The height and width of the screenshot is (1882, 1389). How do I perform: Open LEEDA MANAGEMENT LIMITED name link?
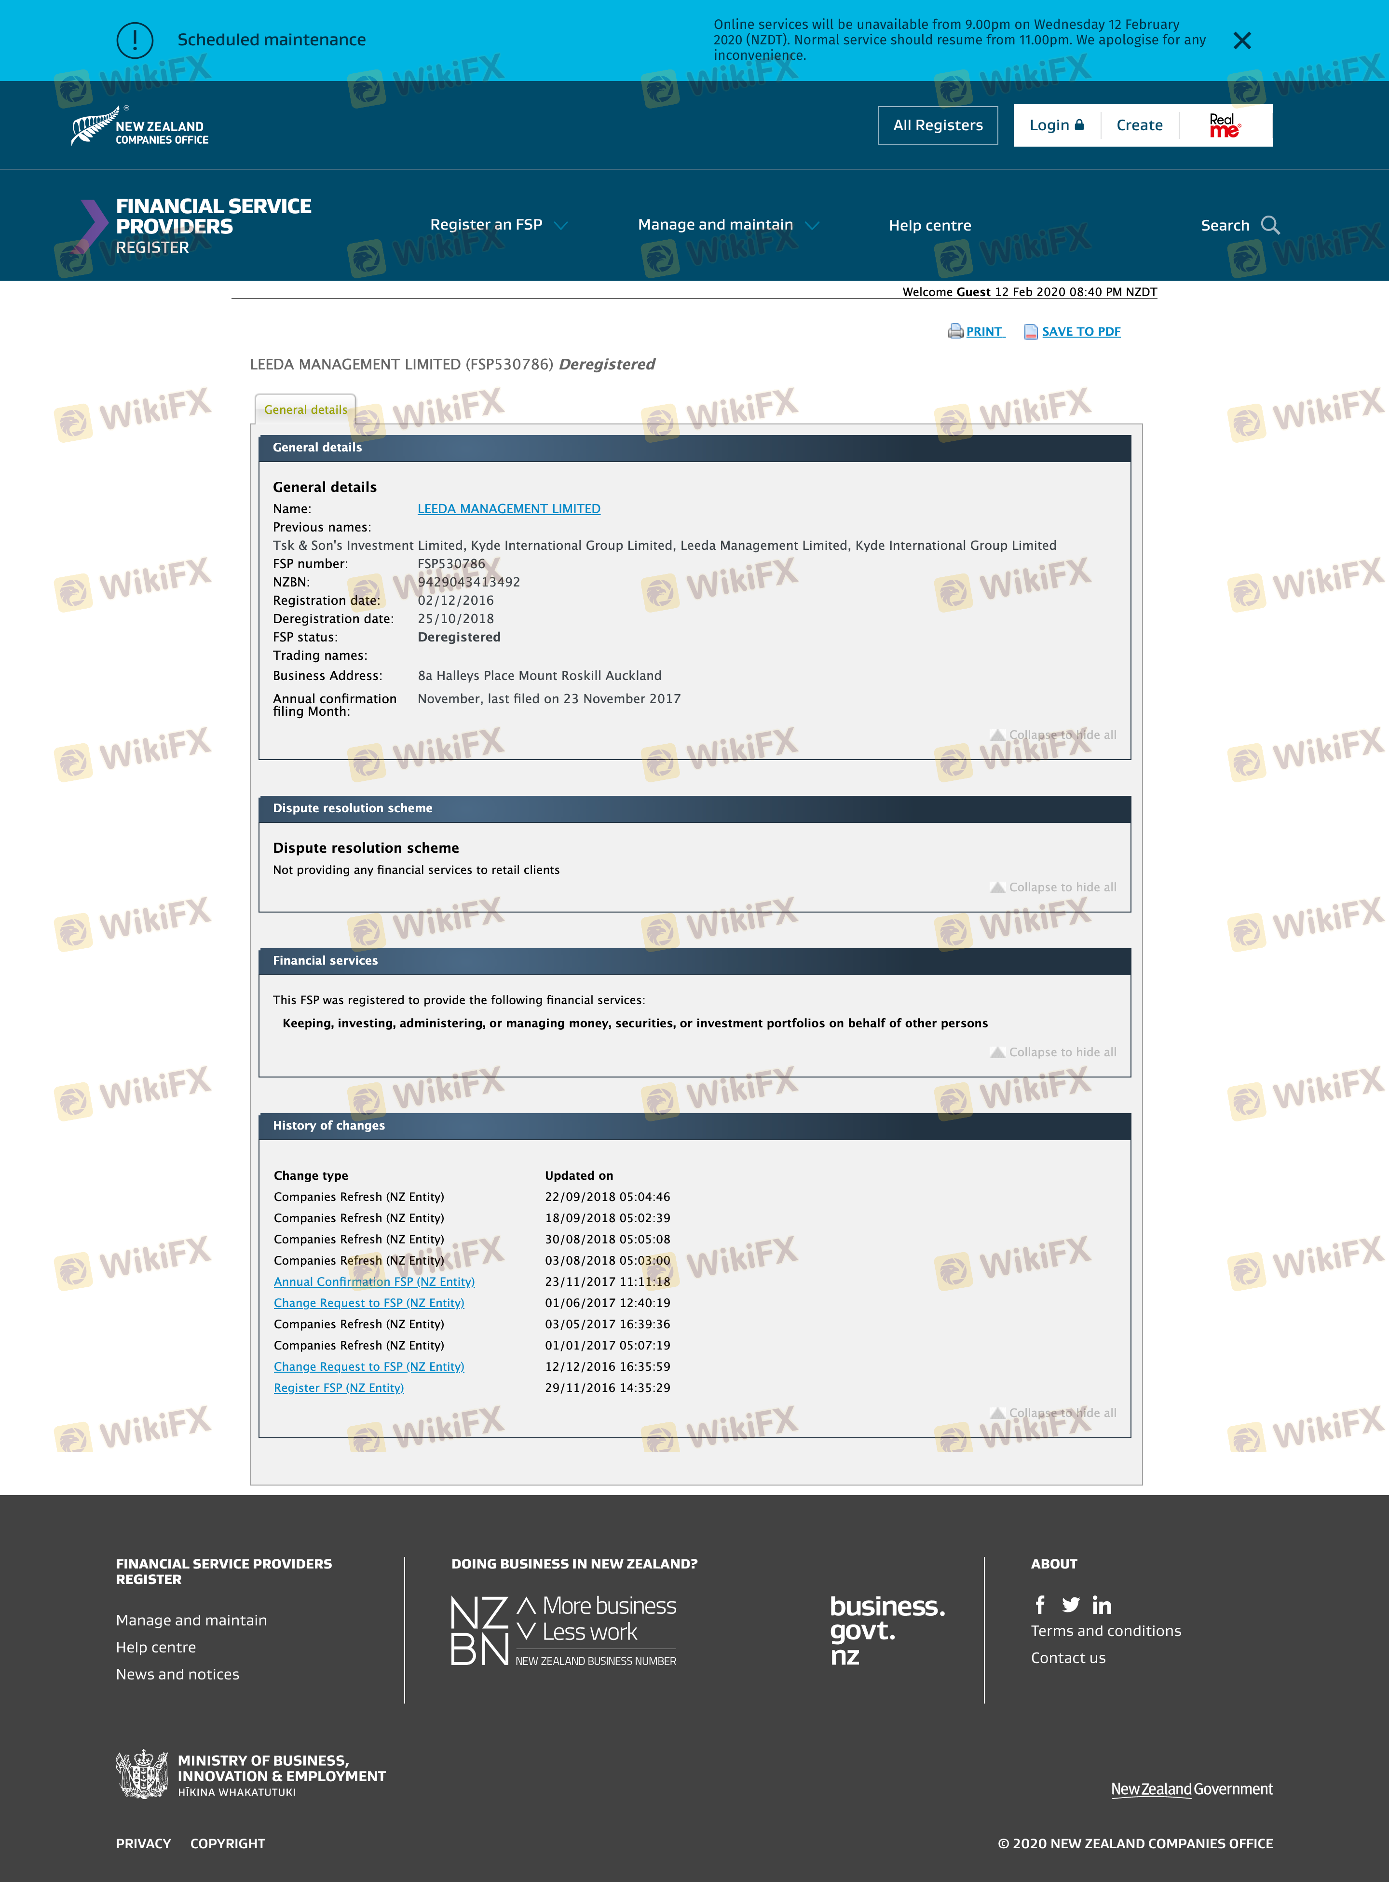pyautogui.click(x=509, y=509)
